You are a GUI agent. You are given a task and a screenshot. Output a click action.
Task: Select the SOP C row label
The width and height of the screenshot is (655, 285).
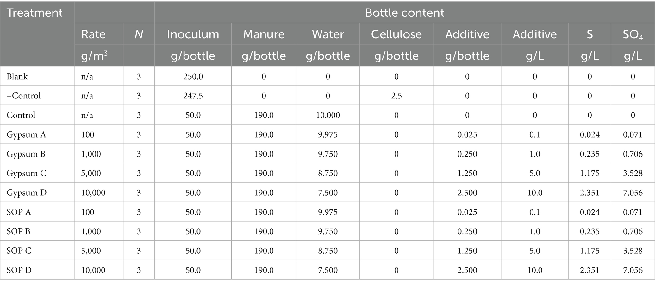[x=19, y=251]
